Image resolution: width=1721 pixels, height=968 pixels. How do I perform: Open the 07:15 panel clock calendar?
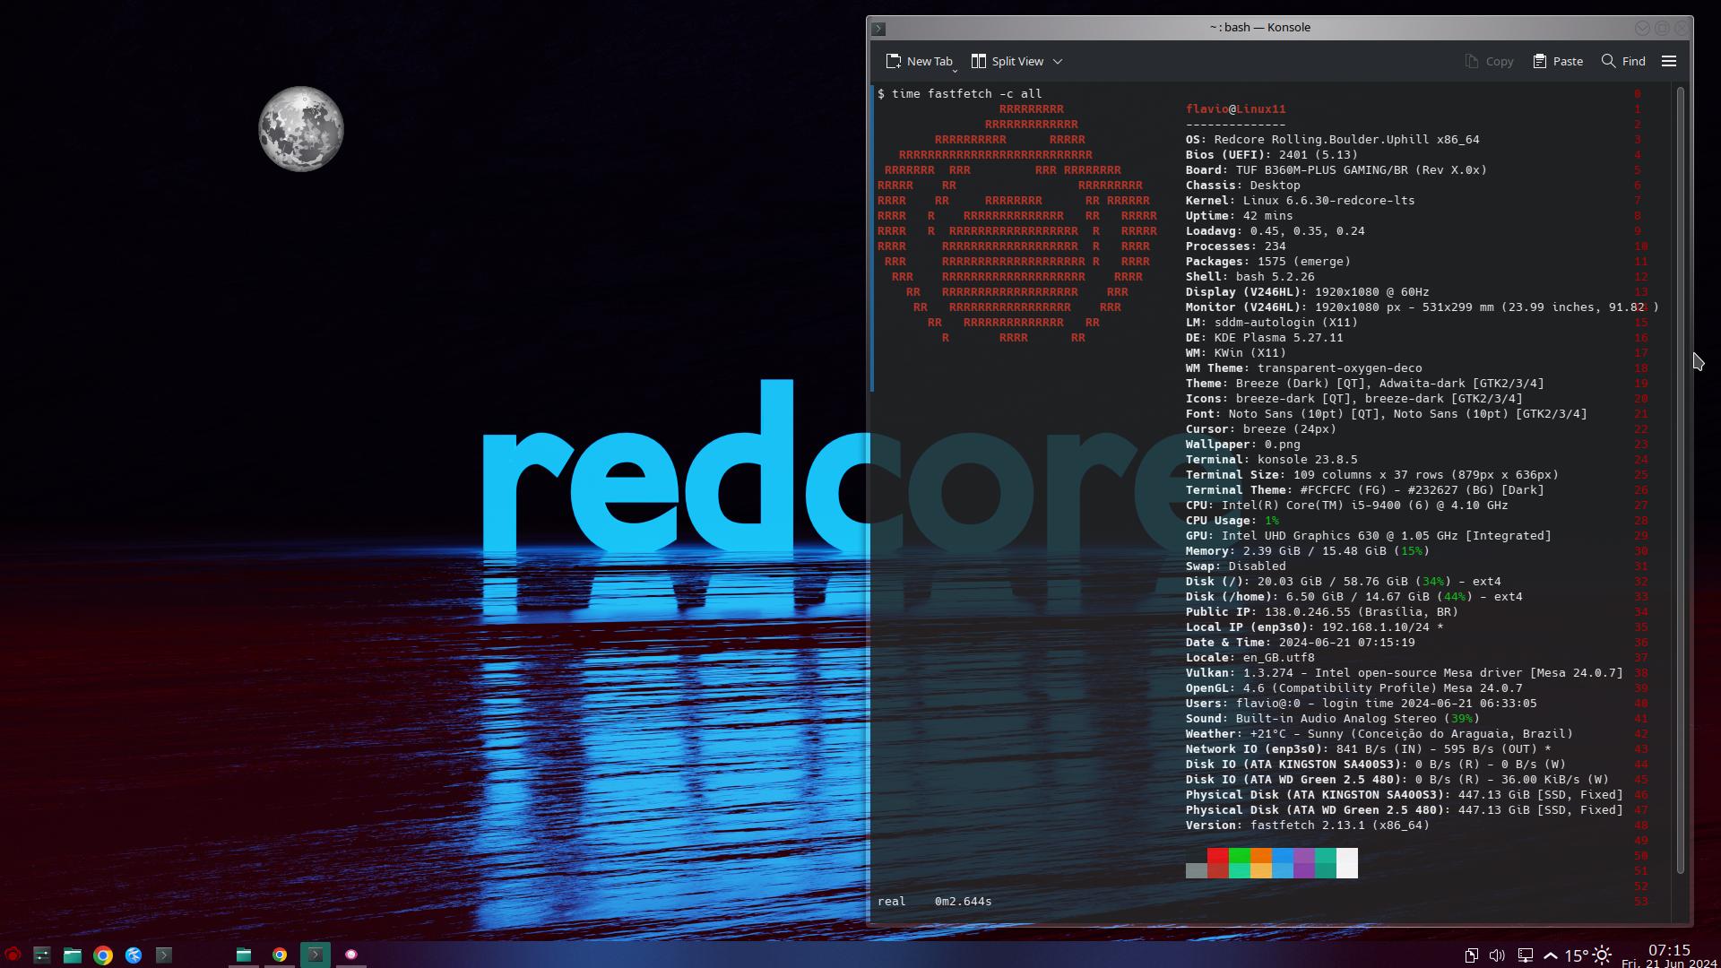coord(1669,955)
